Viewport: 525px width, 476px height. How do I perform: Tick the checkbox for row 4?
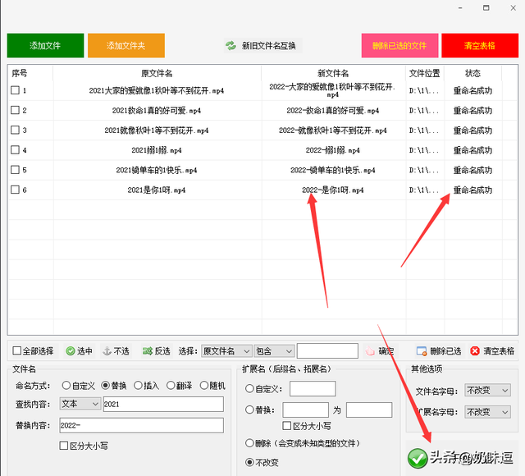pyautogui.click(x=15, y=149)
